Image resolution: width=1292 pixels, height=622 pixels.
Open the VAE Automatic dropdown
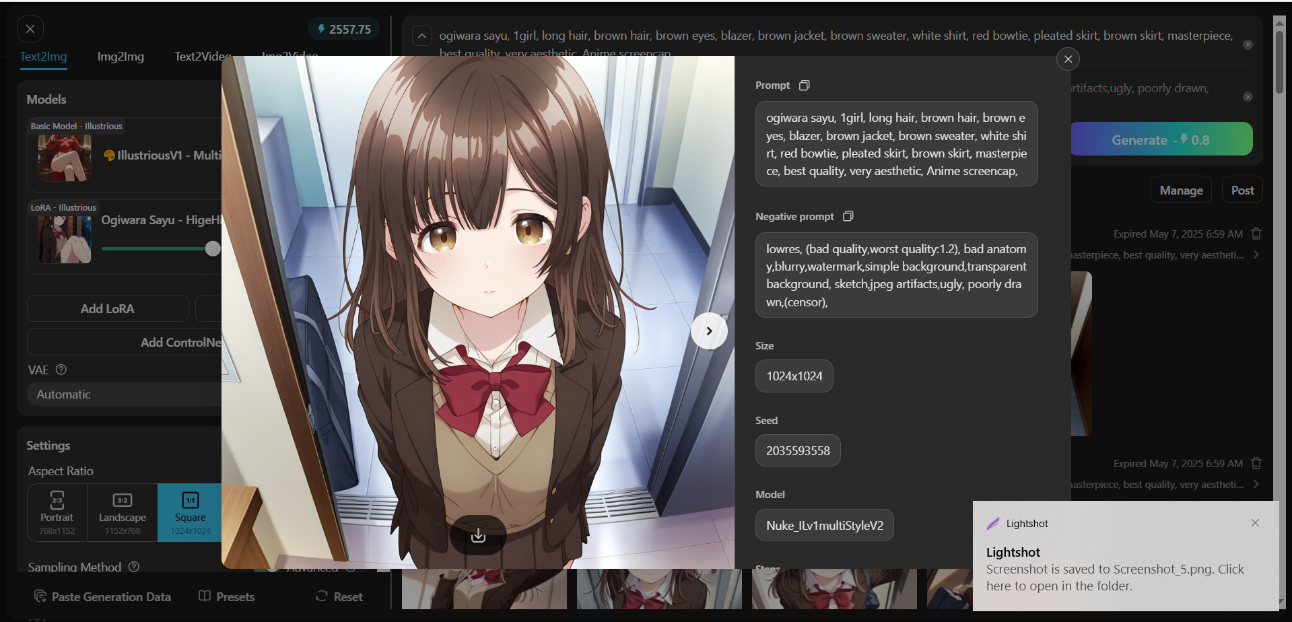click(x=125, y=394)
